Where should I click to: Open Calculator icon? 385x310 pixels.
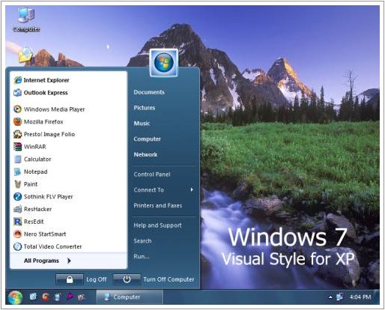point(17,159)
